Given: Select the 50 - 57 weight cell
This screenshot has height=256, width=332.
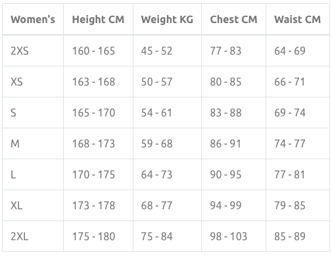Looking at the screenshot, I should point(167,82).
